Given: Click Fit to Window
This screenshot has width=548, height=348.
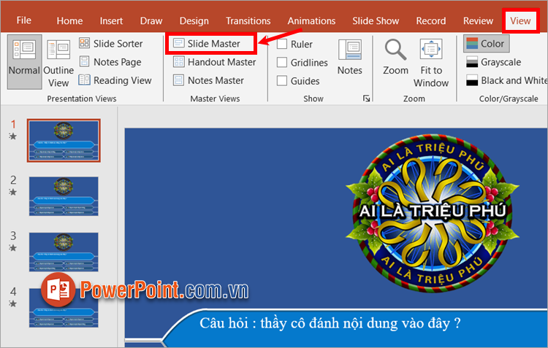Looking at the screenshot, I should point(431,63).
